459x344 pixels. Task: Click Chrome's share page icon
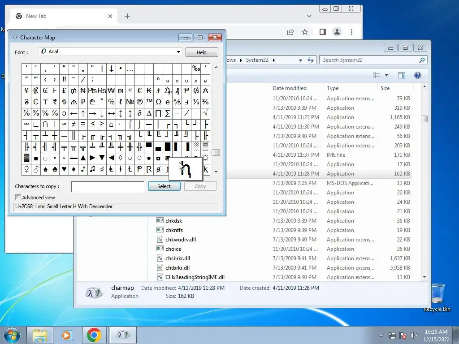[x=290, y=32]
